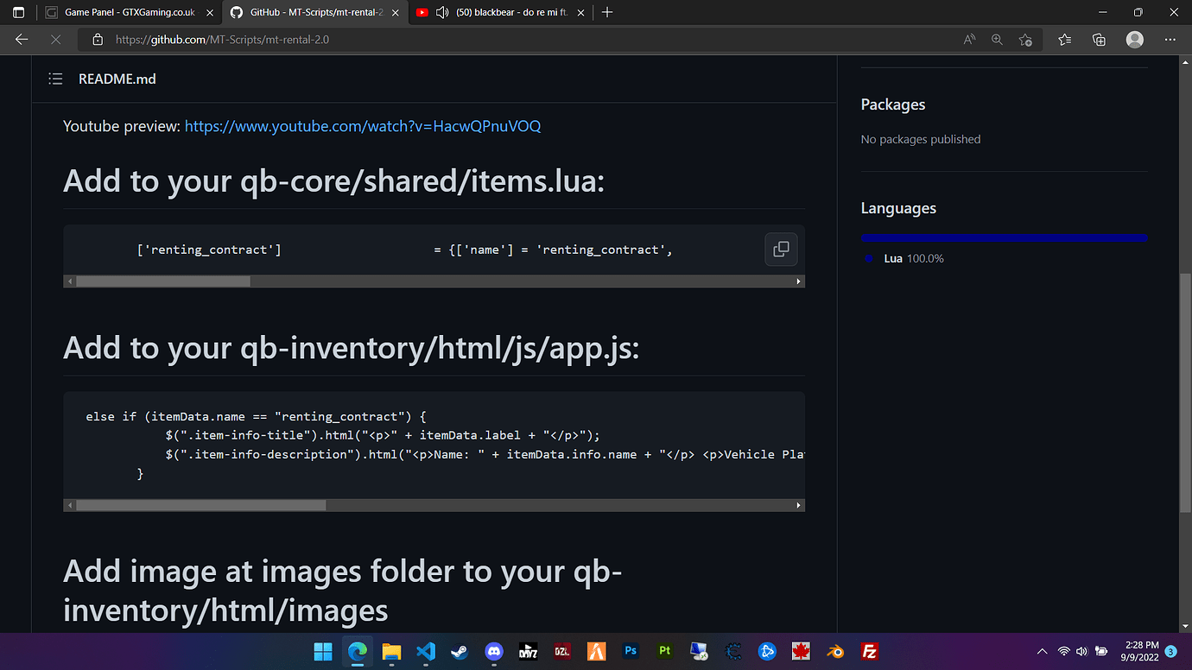Launch FileZilla from the taskbar
The width and height of the screenshot is (1192, 670).
[x=870, y=651]
